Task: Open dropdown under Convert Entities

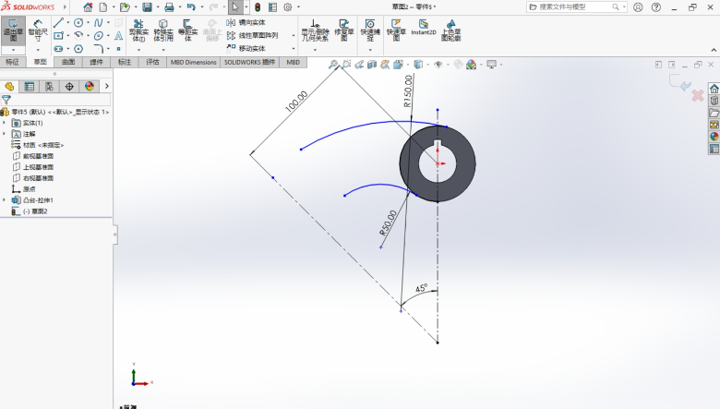Action: click(x=163, y=50)
